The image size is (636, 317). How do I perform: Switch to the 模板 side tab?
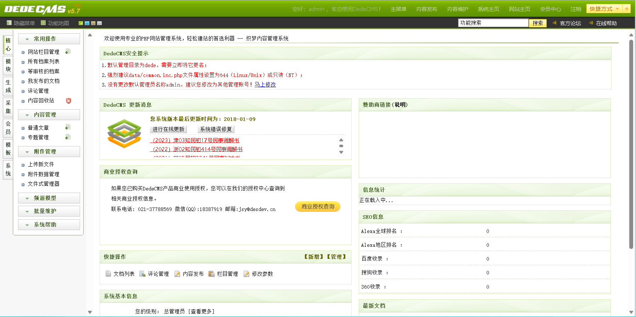coord(8,149)
